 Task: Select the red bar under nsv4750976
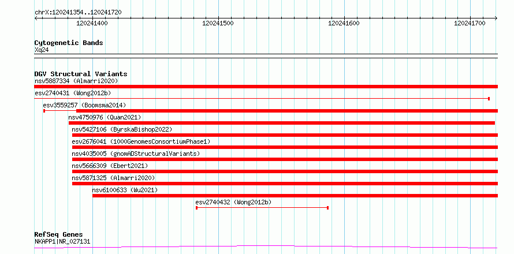tap(282, 123)
